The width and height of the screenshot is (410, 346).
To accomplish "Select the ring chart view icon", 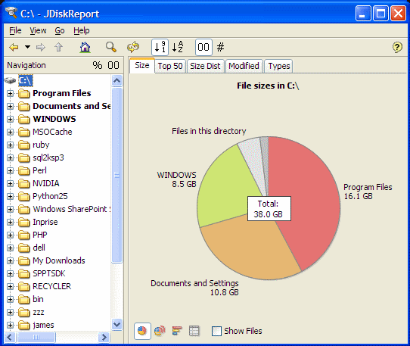I will [160, 331].
